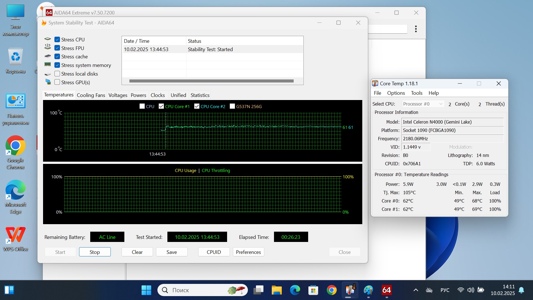Switch to Core Temp taskbar icon
533x300 pixels.
(x=350, y=290)
